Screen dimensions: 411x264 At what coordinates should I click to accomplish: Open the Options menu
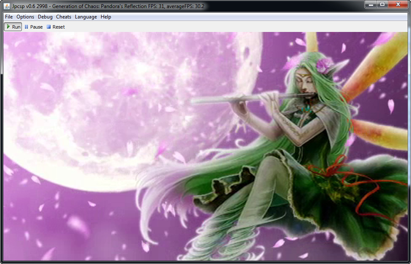25,17
